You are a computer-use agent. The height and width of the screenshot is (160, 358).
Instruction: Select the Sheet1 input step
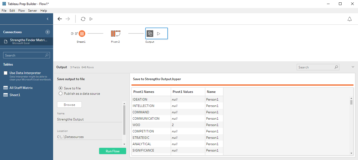82,33
